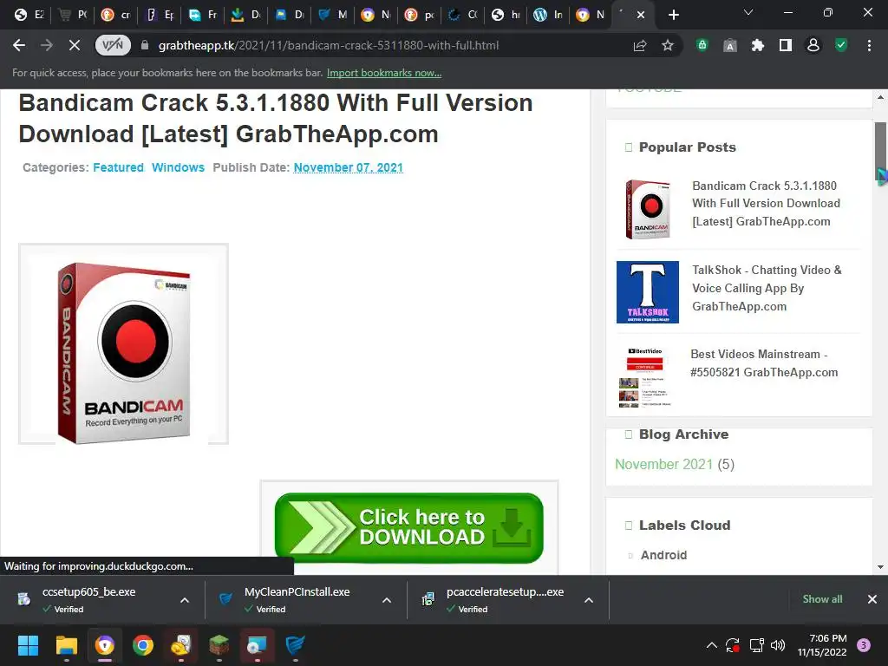888x666 pixels.
Task: Close the current active tab
Action: pyautogui.click(x=641, y=16)
